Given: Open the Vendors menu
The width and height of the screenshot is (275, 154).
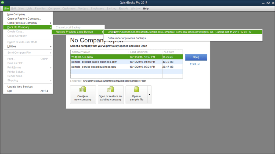Looking at the screenshot, I should (83, 8).
